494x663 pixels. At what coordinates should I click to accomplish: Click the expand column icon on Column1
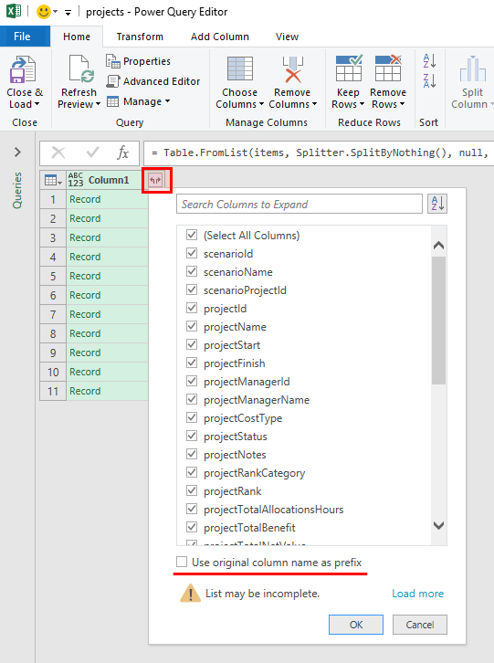tap(155, 181)
